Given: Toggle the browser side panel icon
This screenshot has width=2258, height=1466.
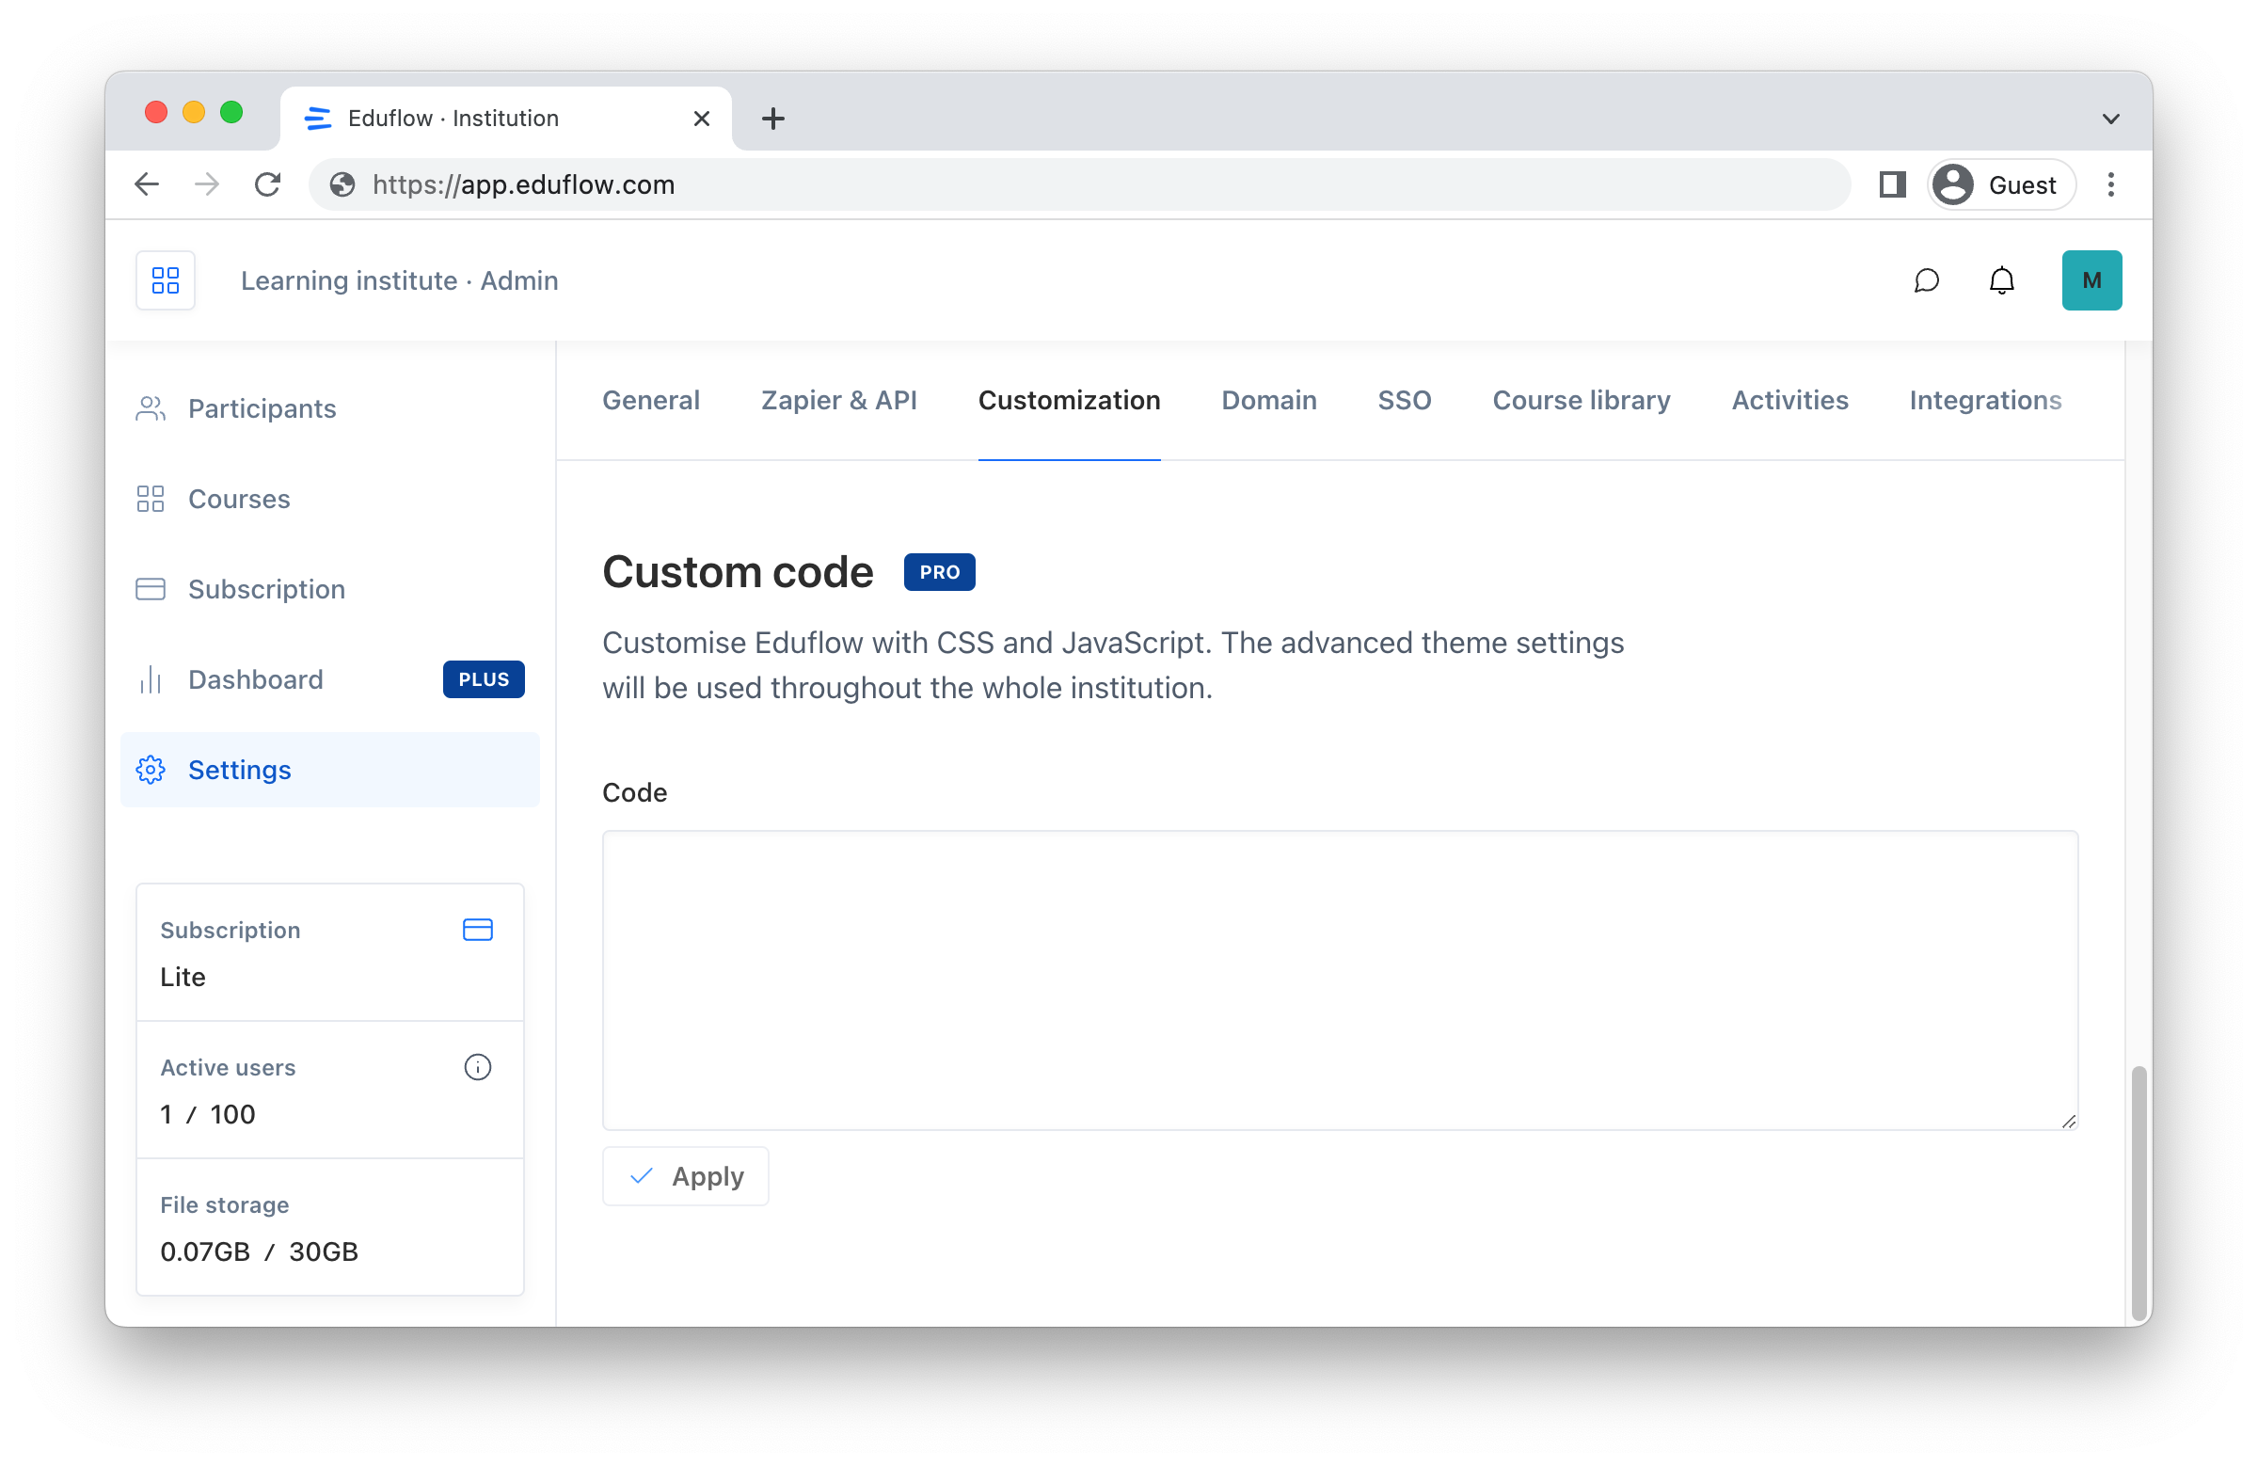Looking at the screenshot, I should [1893, 184].
